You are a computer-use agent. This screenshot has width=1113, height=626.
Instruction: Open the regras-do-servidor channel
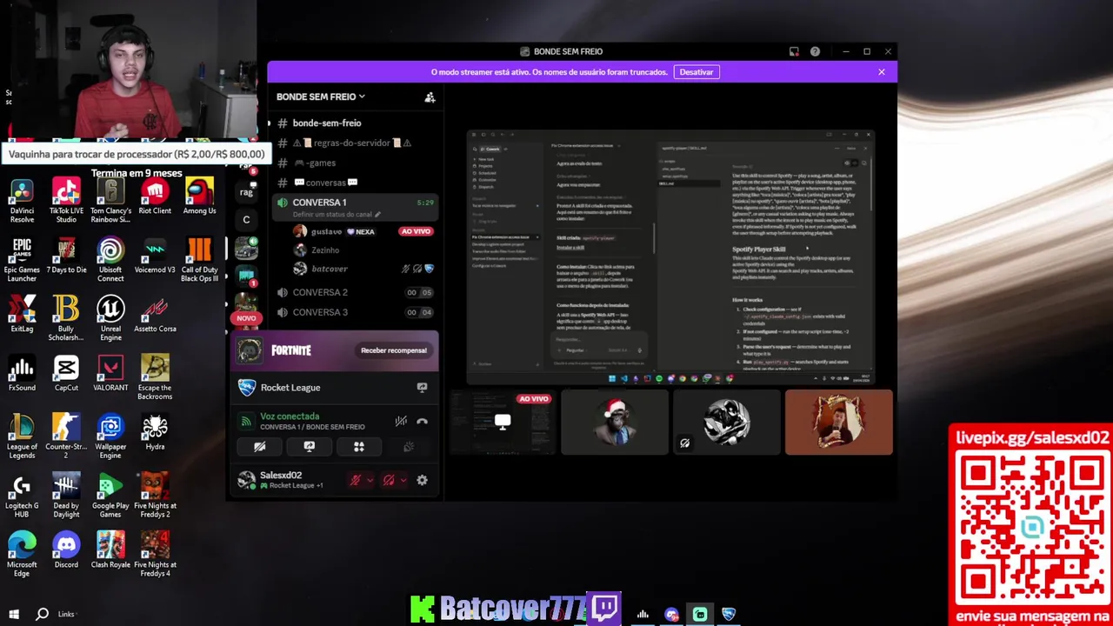pos(353,143)
